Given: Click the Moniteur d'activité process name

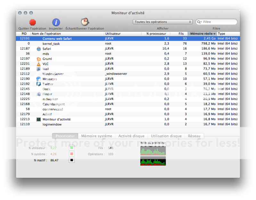Looking at the screenshot, I should click(x=56, y=119).
